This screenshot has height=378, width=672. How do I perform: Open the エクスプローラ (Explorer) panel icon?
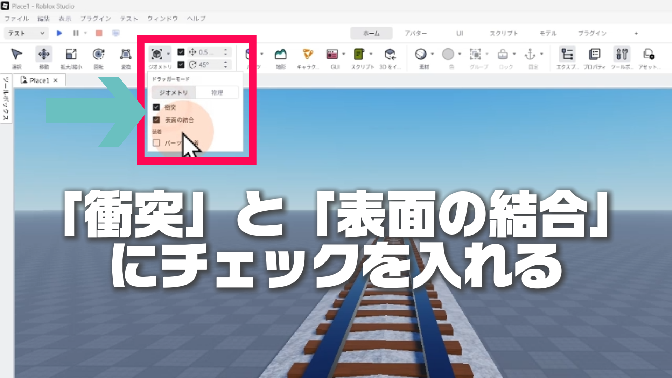[x=567, y=55]
